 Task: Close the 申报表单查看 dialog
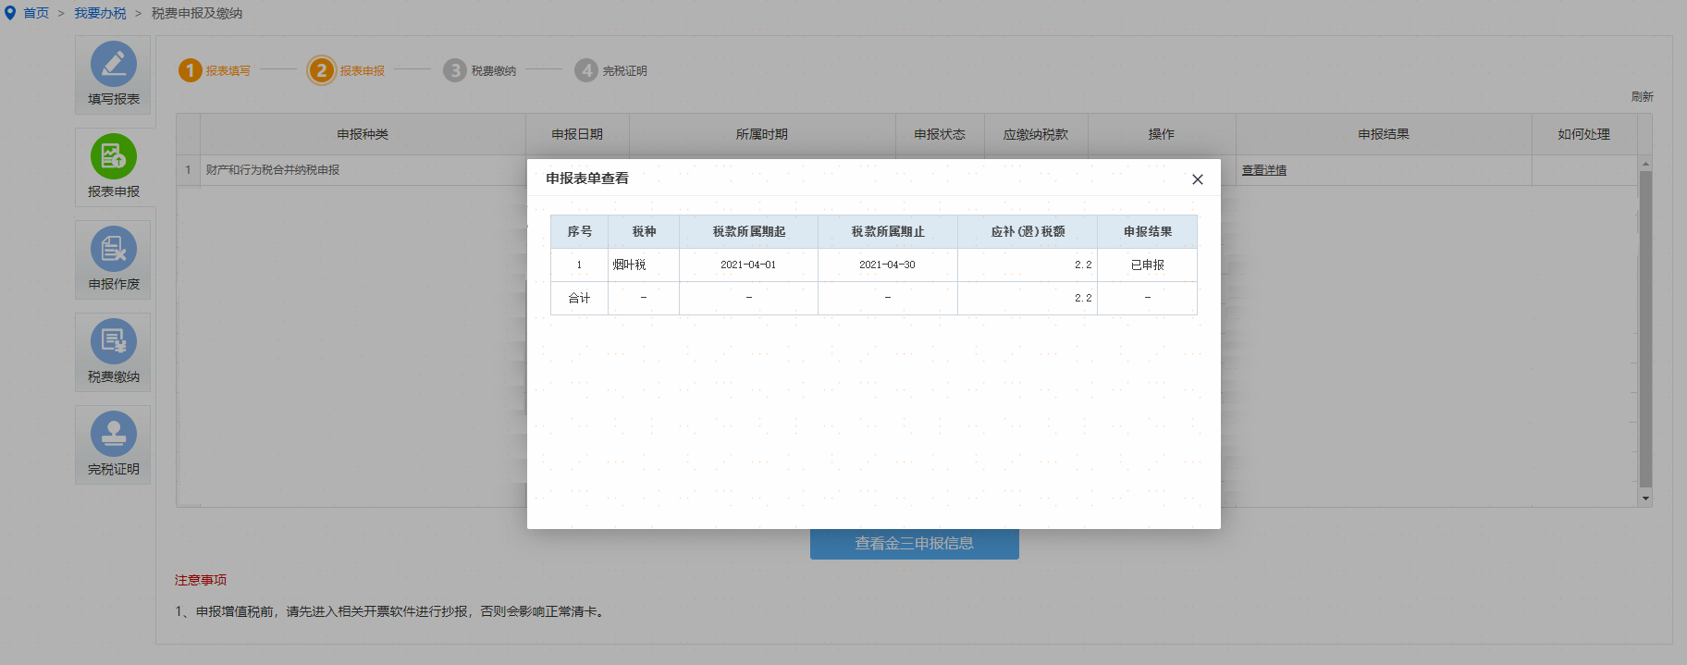[x=1197, y=179]
